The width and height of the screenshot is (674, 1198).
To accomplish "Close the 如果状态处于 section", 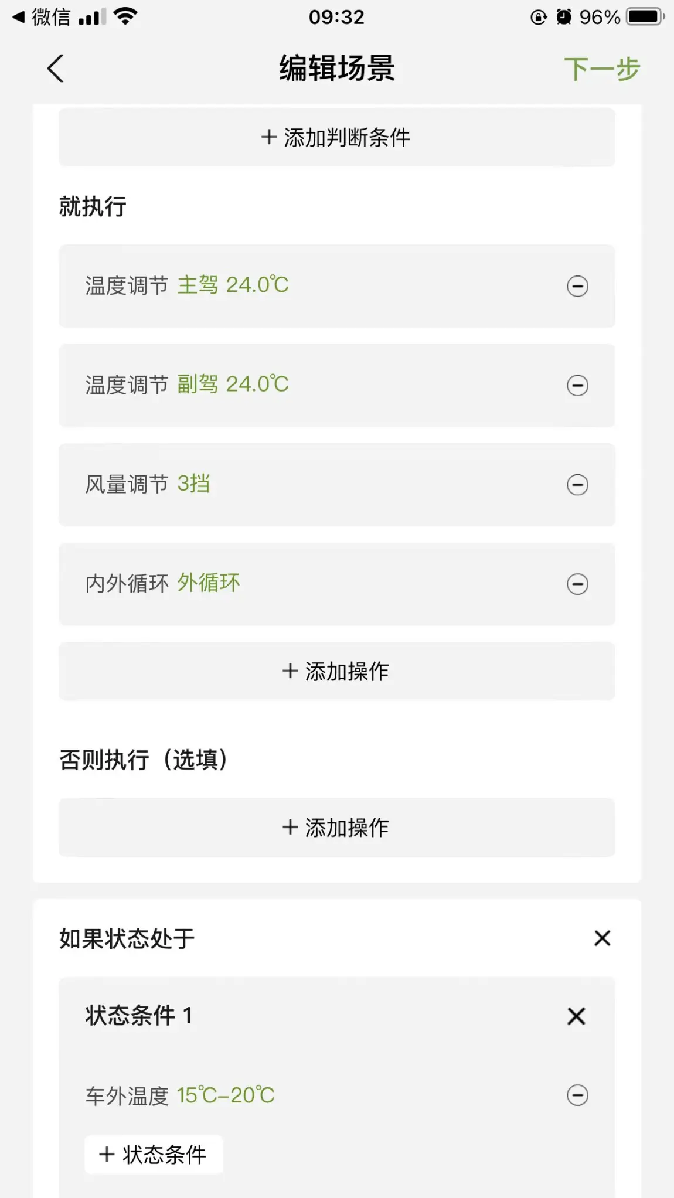I will coord(602,938).
